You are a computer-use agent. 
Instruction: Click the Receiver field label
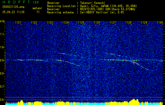[53, 9]
